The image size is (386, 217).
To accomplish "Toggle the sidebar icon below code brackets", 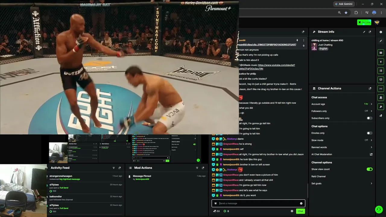I will 381,98.
